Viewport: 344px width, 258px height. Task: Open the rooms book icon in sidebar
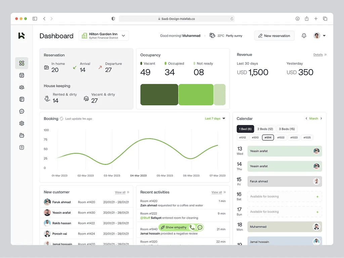pos(21,99)
